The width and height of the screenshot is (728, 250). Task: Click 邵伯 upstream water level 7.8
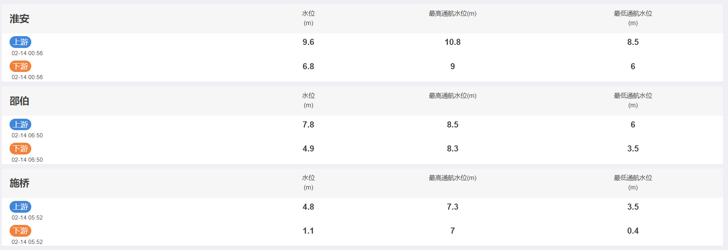click(x=308, y=125)
